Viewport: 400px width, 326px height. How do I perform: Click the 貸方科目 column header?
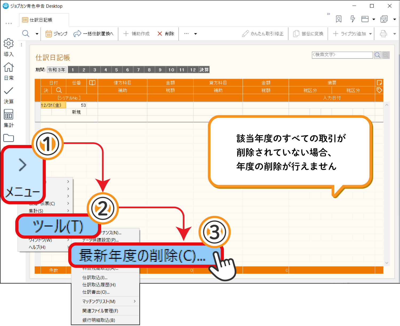tap(218, 83)
